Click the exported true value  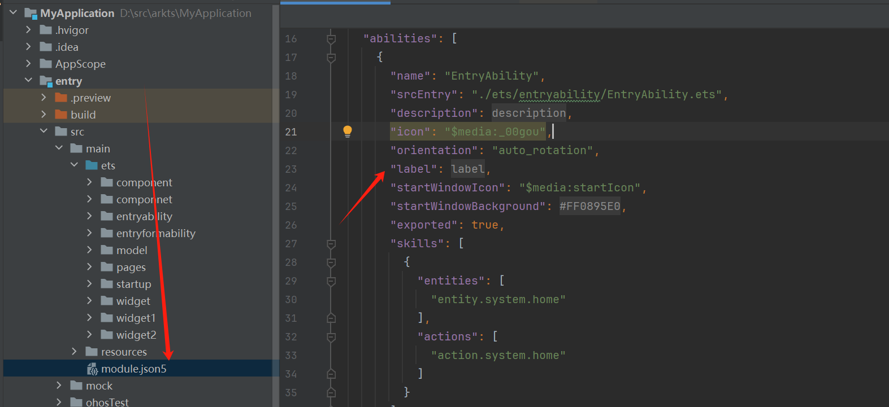click(x=485, y=225)
